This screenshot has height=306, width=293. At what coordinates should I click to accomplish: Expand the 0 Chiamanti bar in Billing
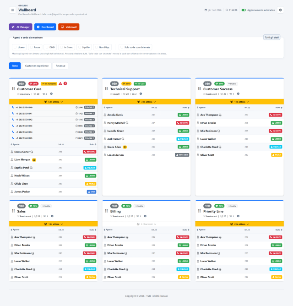(x=146, y=224)
